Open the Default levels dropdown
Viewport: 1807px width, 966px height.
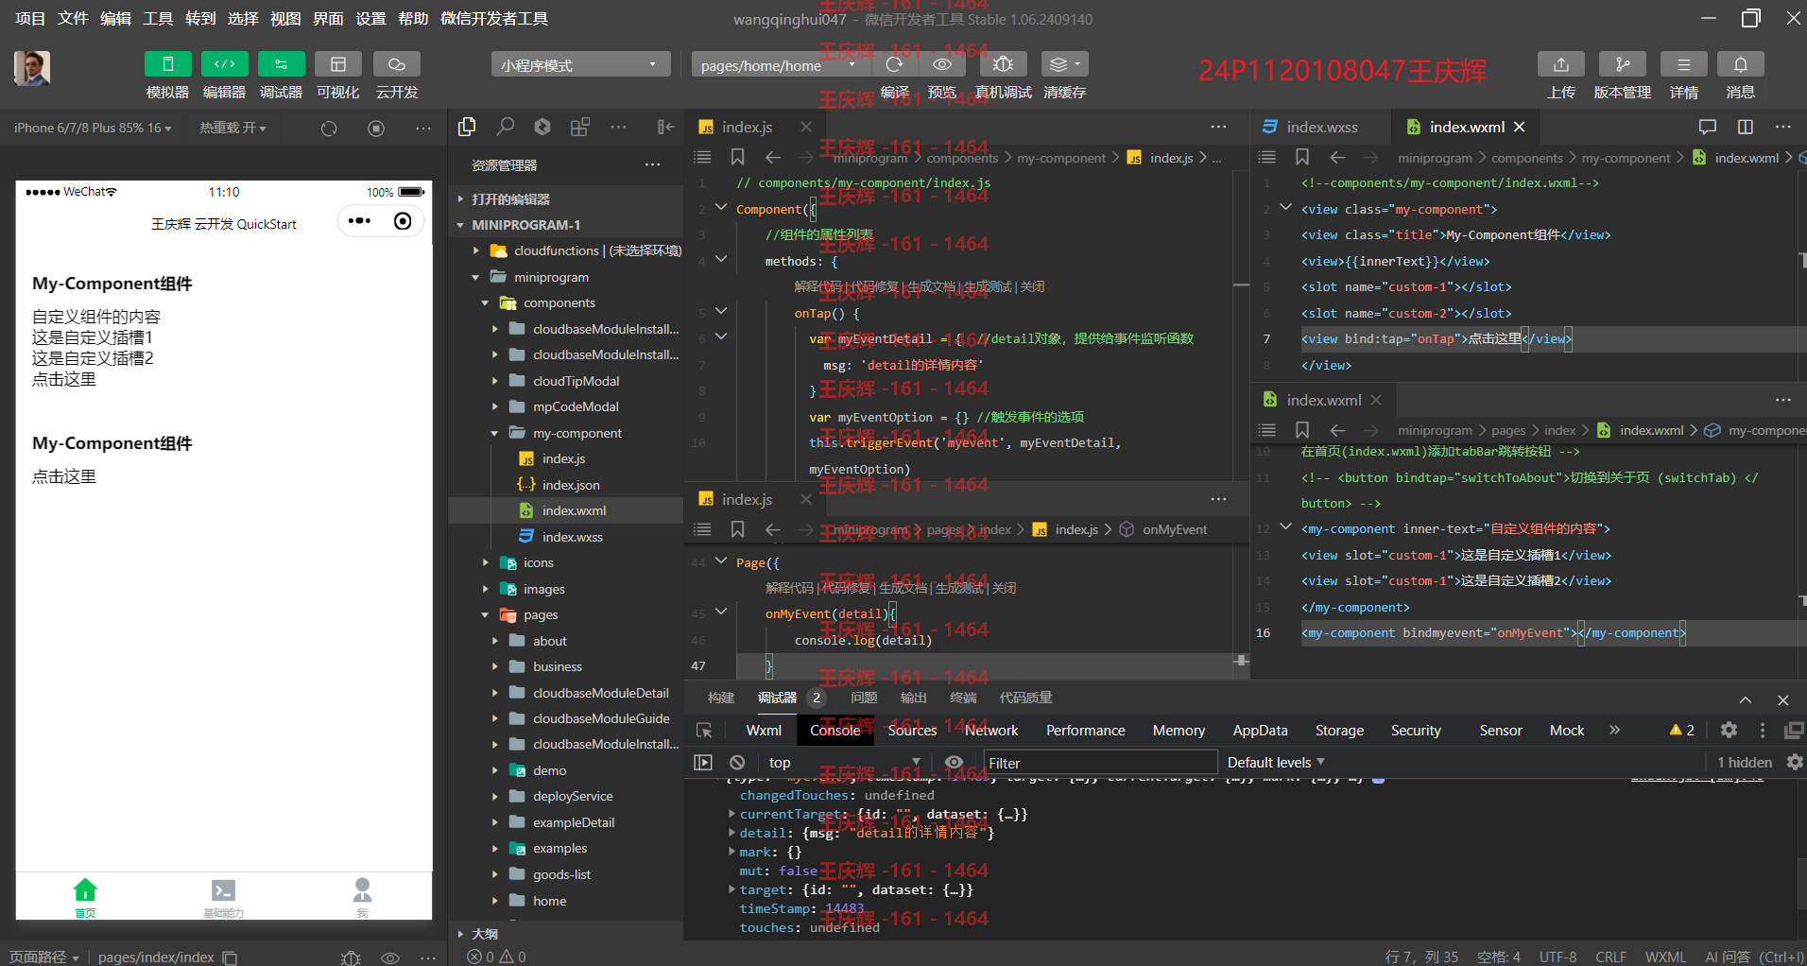tap(1276, 763)
